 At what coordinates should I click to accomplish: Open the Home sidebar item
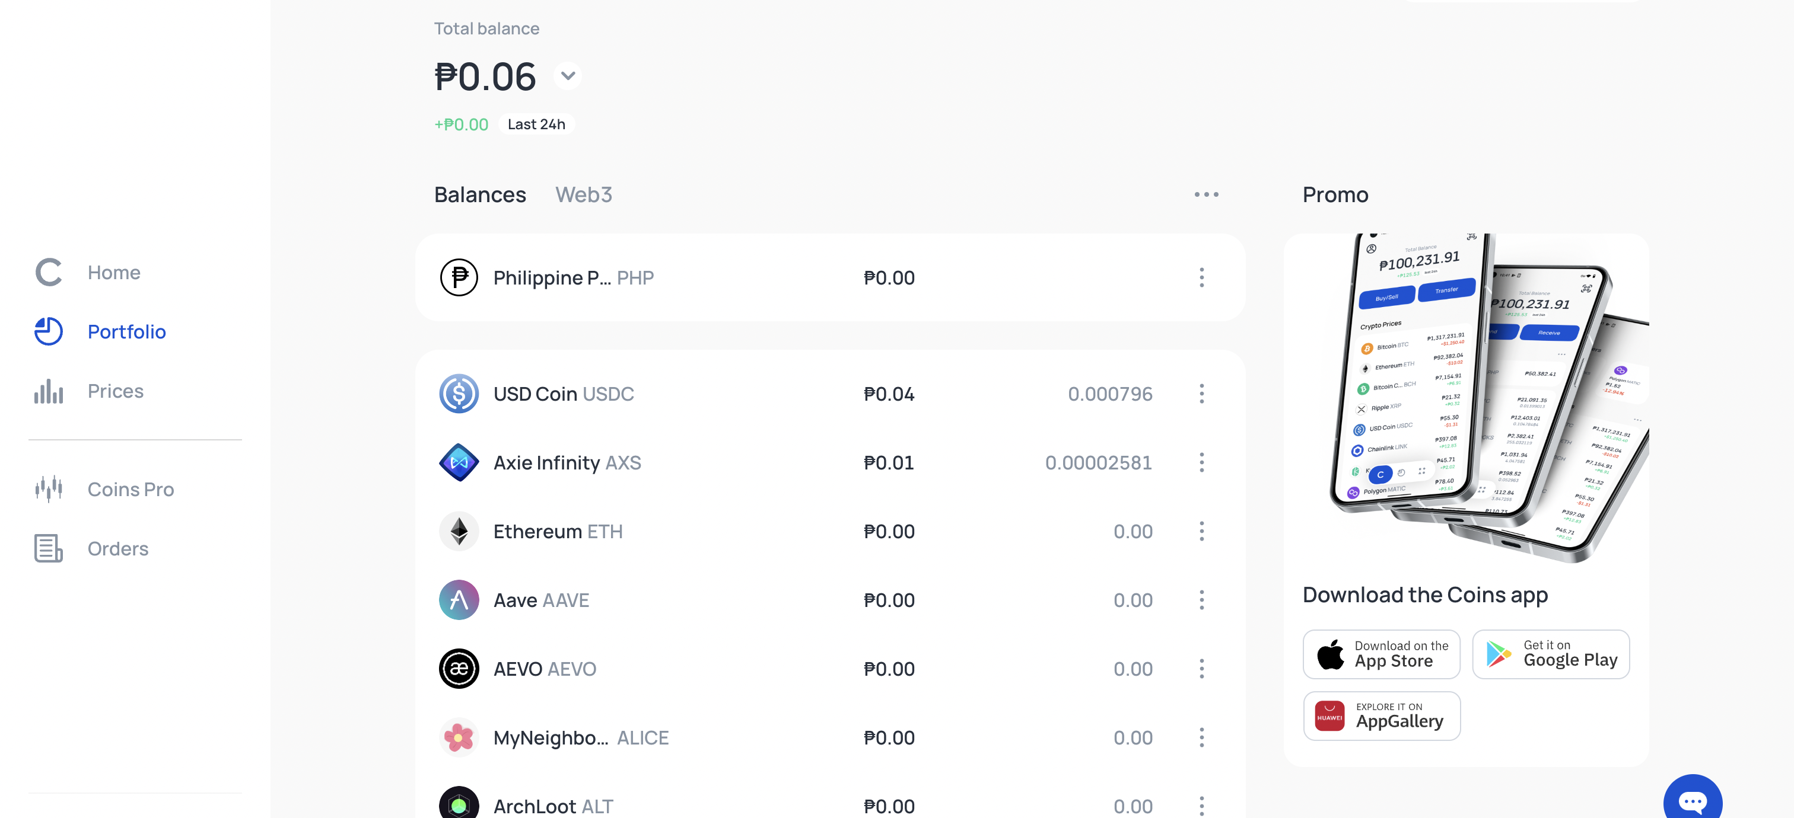(113, 272)
